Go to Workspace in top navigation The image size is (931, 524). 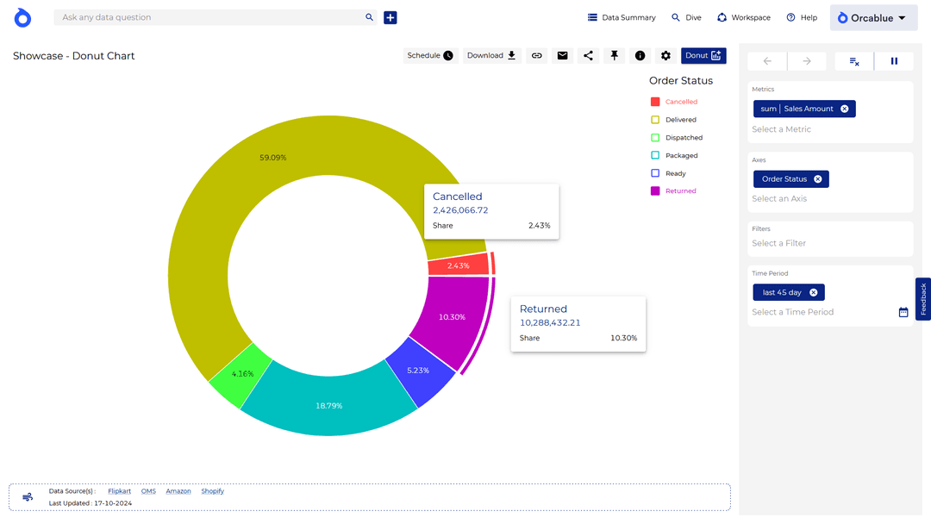(x=743, y=18)
